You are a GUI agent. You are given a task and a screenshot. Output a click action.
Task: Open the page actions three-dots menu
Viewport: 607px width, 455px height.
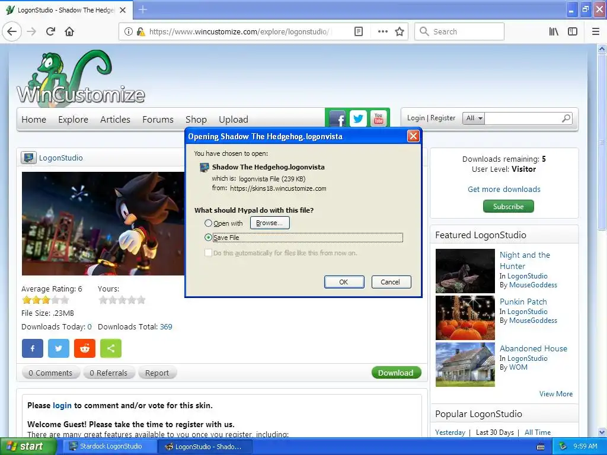point(382,32)
